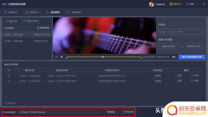Remove second output row with 移除 trash
Image resolution: width=208 pixels, height=117 pixels.
pos(195,81)
